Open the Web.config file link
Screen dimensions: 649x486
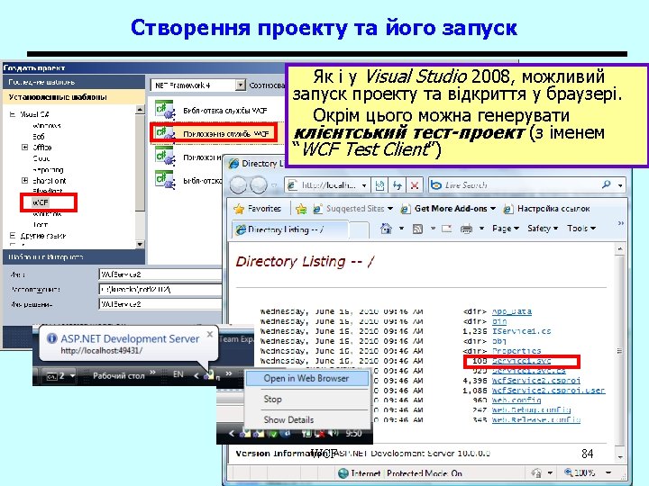[516, 400]
